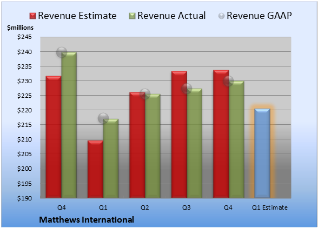Click the $200 axis value

(24, 169)
